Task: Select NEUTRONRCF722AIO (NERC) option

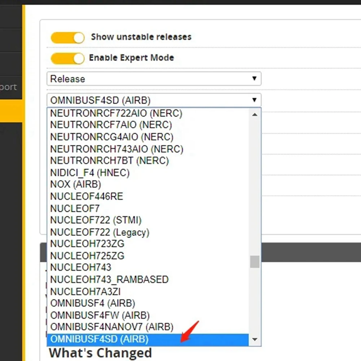Action: [148, 113]
